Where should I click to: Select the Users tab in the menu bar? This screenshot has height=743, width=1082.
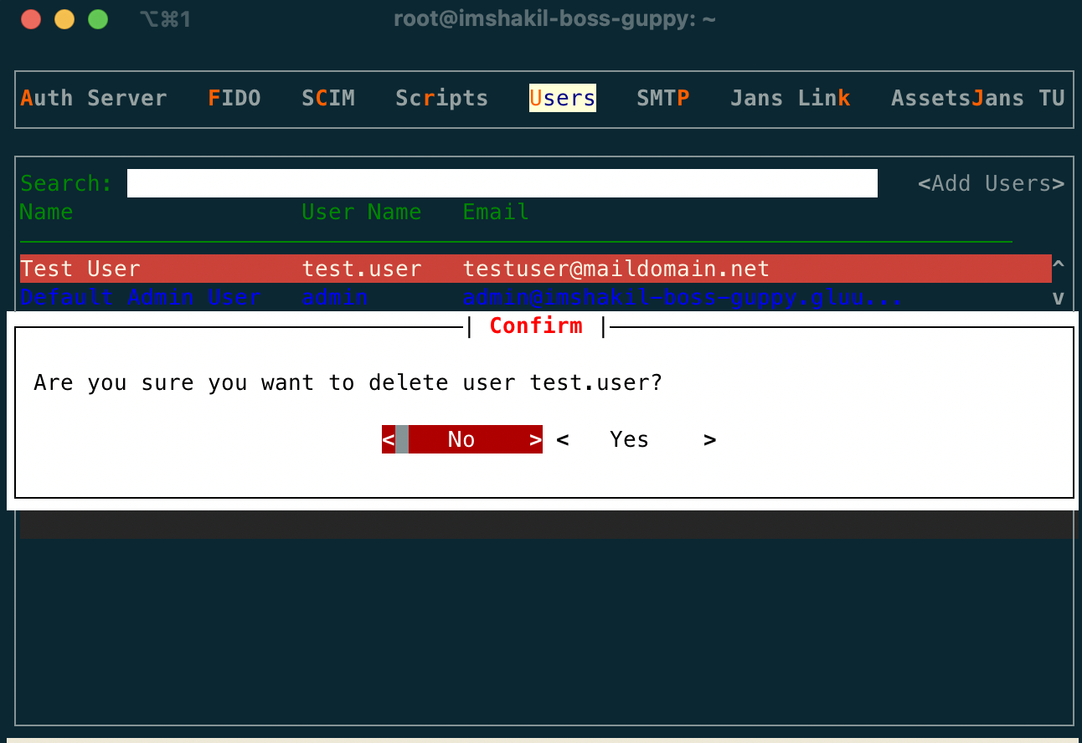(x=562, y=98)
